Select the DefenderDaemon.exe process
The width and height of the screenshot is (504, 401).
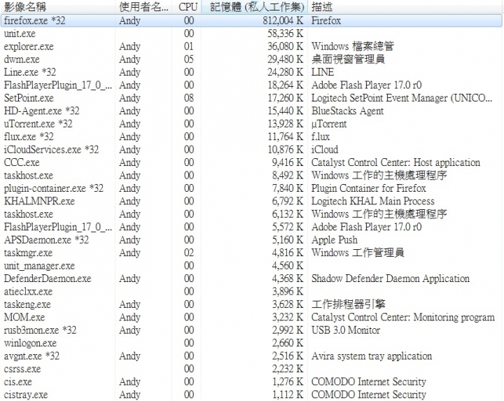(x=251, y=279)
